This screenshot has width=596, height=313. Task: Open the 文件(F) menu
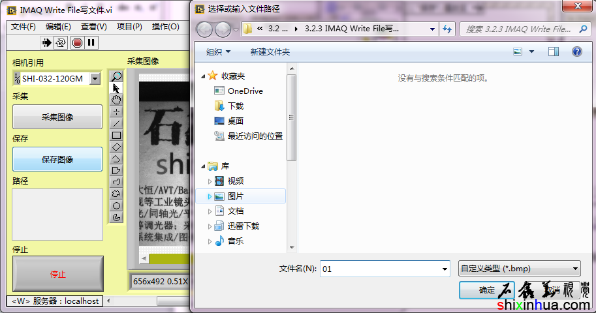point(24,27)
